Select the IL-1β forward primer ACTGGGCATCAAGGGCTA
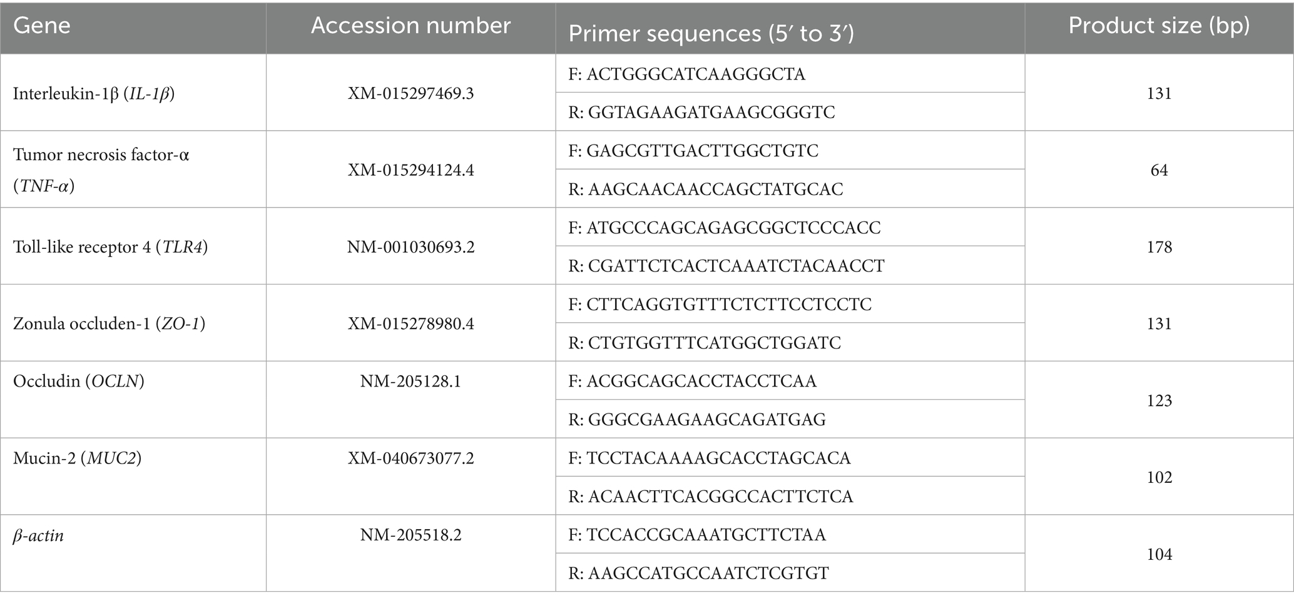Image resolution: width=1294 pixels, height=603 pixels. [687, 74]
